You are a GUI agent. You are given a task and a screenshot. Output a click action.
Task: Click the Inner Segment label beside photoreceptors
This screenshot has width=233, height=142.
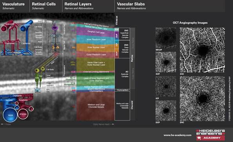coord(50,76)
